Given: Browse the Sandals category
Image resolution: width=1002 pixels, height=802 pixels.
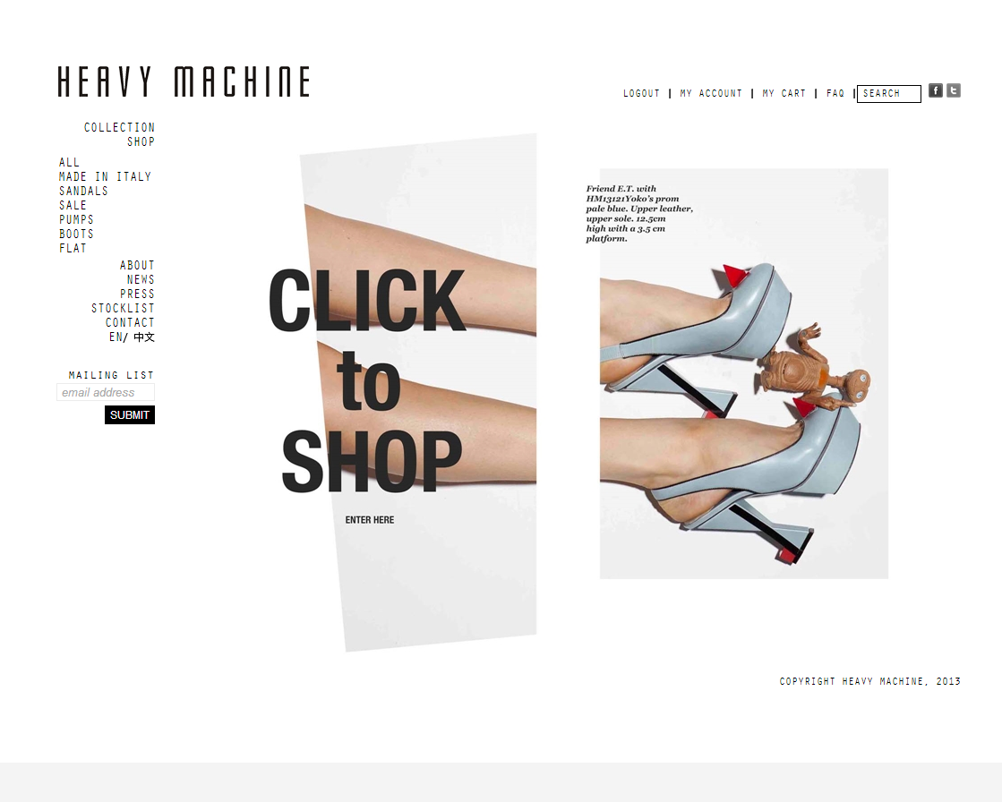Looking at the screenshot, I should pyautogui.click(x=83, y=191).
